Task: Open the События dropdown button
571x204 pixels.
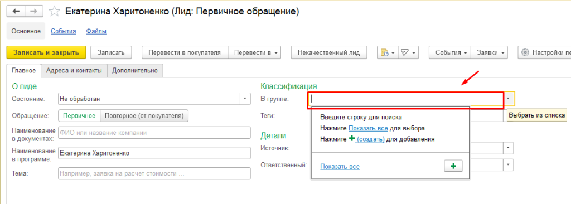Action: point(450,52)
